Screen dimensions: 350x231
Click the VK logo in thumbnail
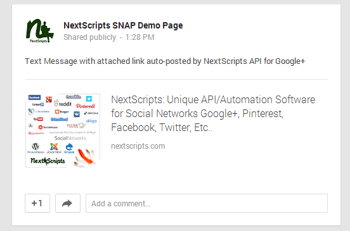pyautogui.click(x=77, y=115)
